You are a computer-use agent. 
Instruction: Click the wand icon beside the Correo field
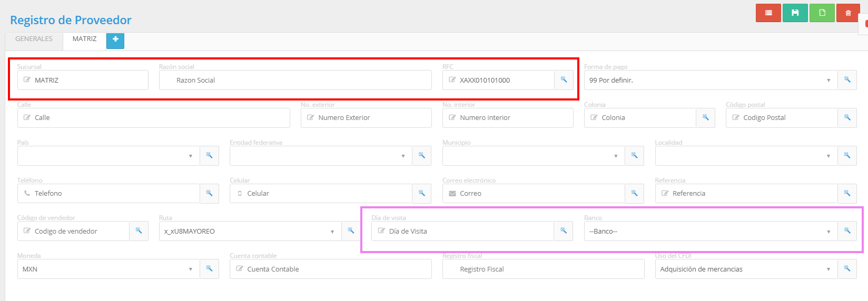click(634, 194)
